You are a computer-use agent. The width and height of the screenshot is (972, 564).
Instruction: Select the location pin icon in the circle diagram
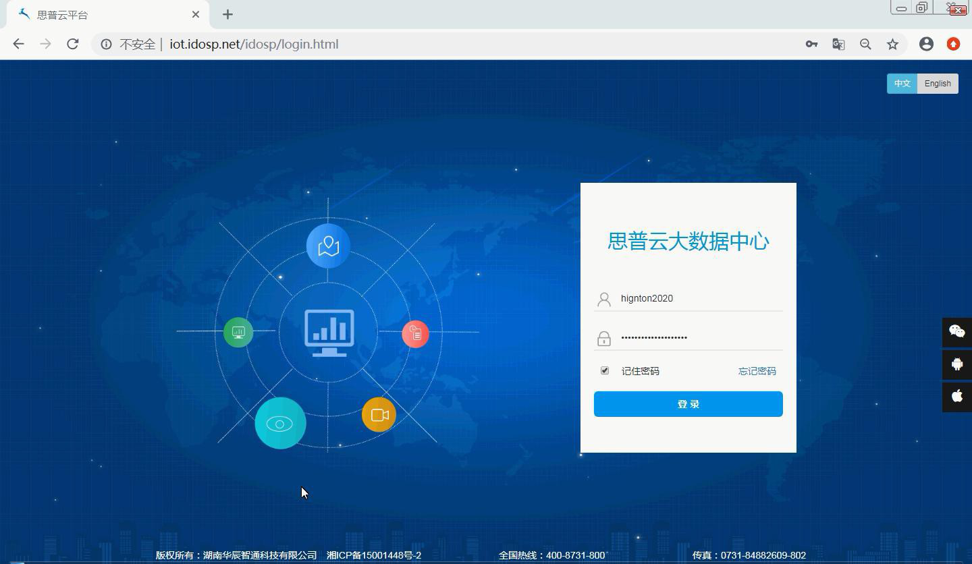pos(327,246)
